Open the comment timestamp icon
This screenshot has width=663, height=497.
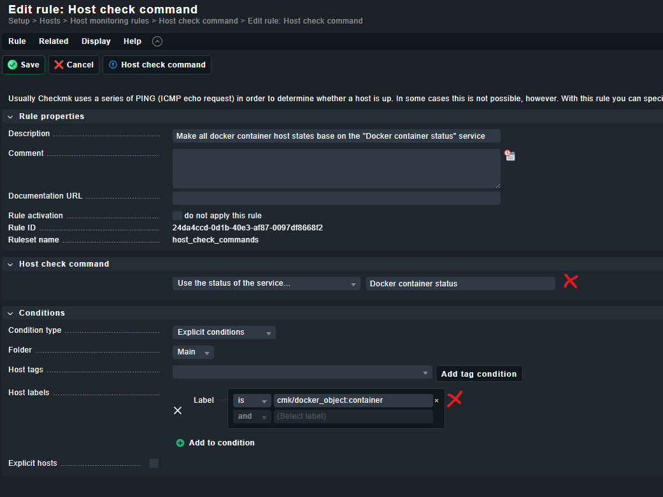(x=510, y=155)
